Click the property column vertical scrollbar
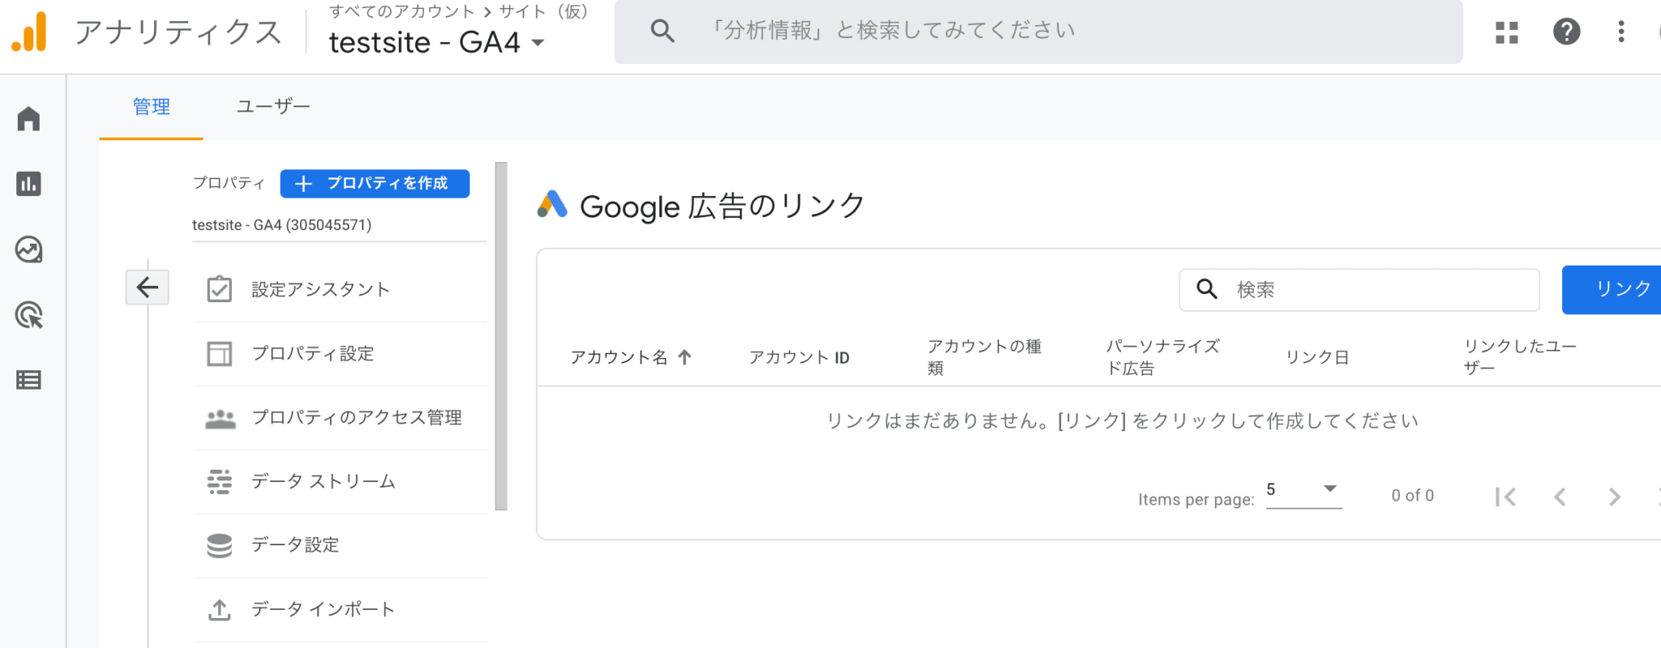 [x=500, y=336]
